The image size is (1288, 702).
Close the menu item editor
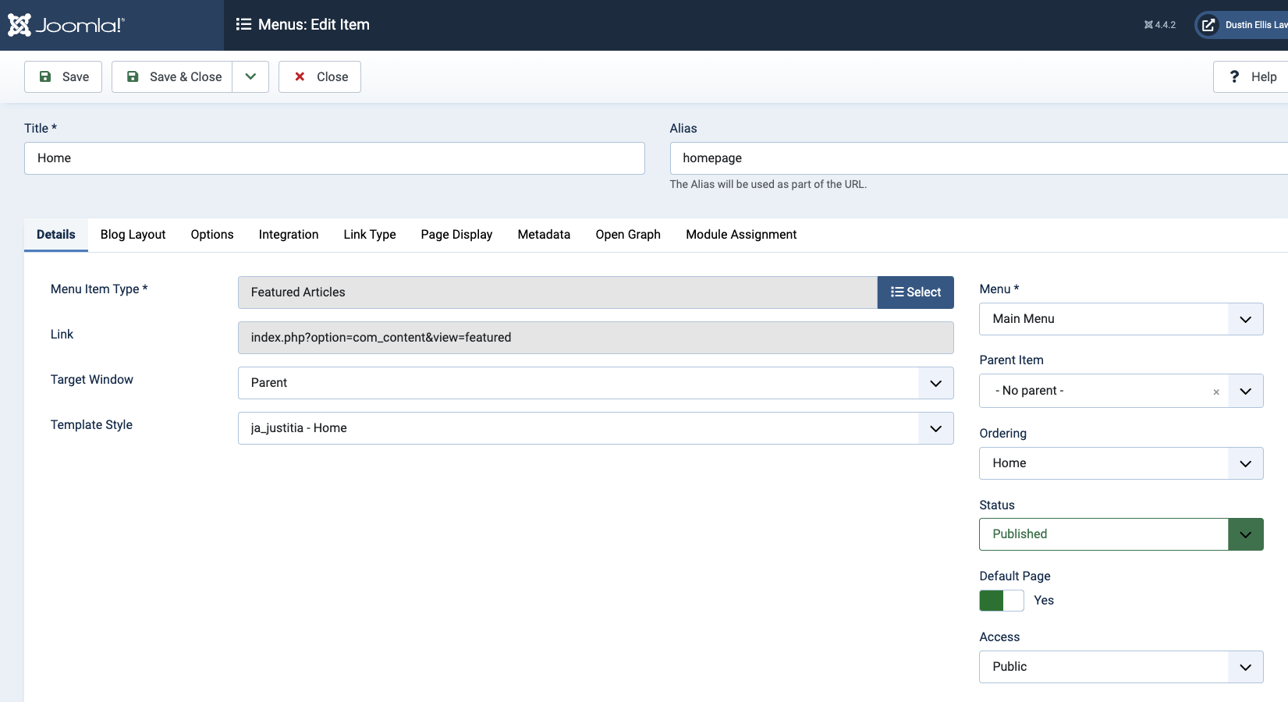[x=320, y=76]
